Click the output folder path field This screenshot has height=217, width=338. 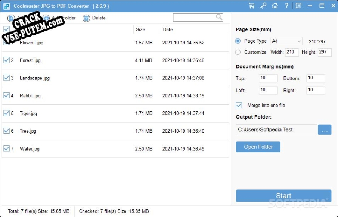277,130
